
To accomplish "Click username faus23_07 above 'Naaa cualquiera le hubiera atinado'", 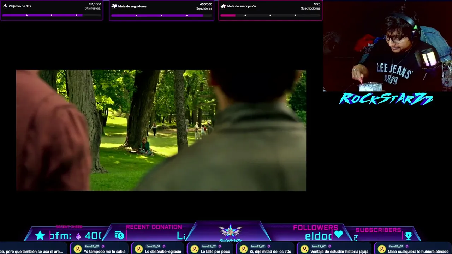I will [x=396, y=246].
